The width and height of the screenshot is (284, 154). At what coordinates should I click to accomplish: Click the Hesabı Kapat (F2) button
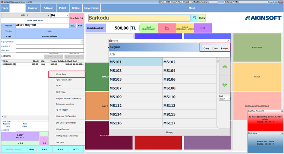(x=96, y=28)
